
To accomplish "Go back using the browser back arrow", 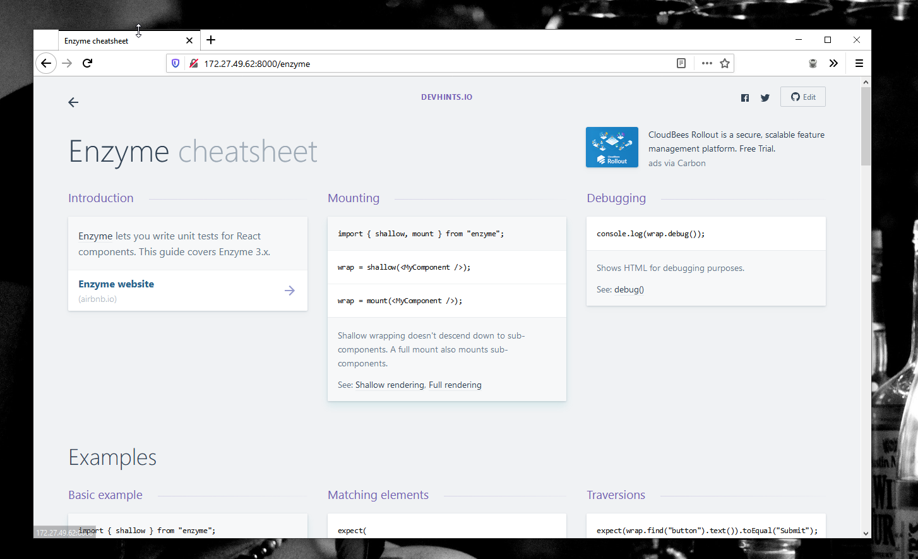I will (46, 63).
